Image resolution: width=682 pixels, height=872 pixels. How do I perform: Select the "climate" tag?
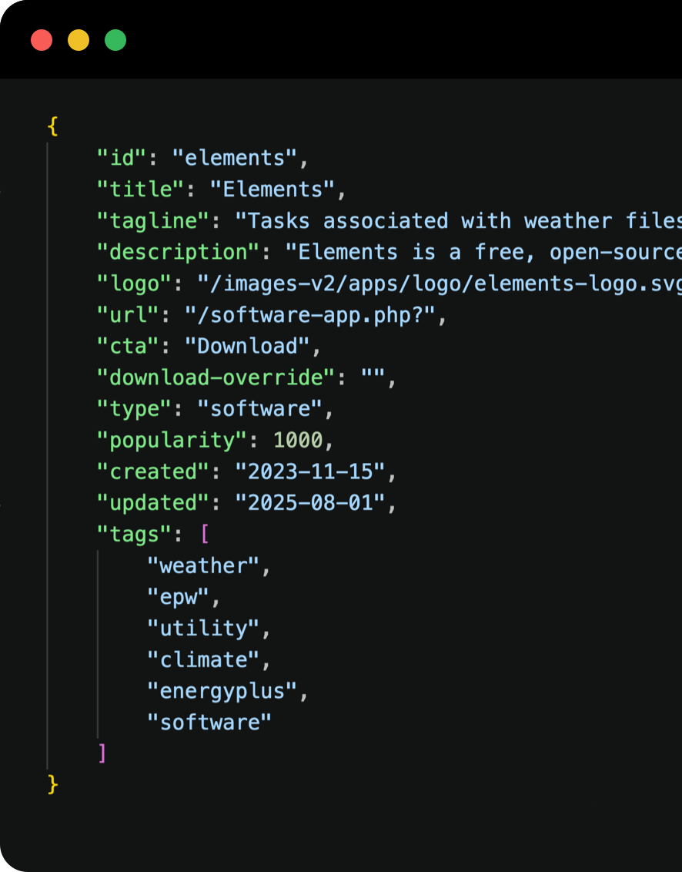[203, 659]
